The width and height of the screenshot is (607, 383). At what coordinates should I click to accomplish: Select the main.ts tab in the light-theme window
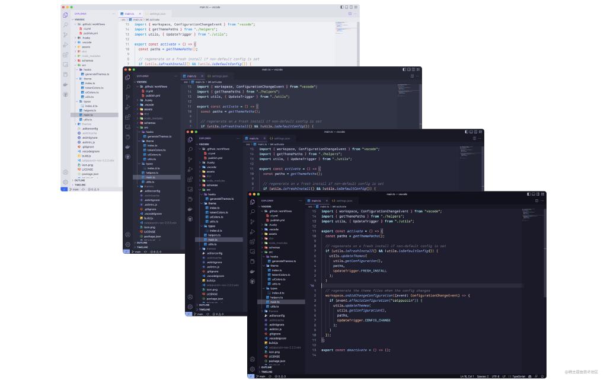[x=130, y=13]
